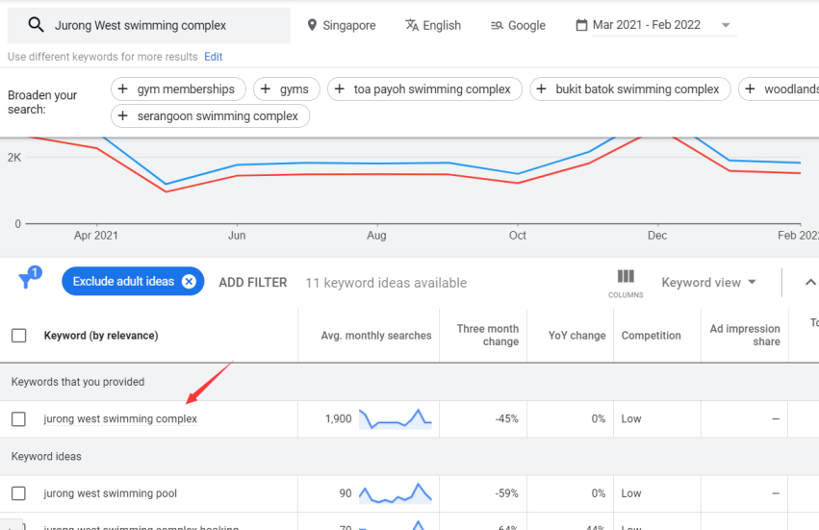Click jurong west swimming pool keyword text
This screenshot has width=819, height=530.
(111, 493)
